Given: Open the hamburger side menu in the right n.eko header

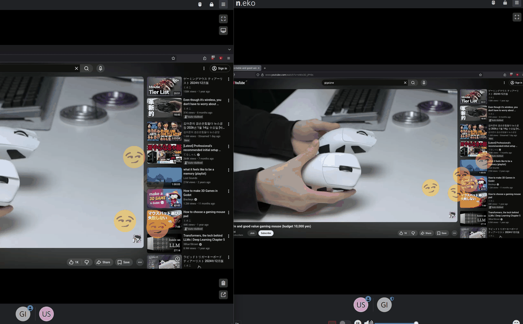Looking at the screenshot, I should click(x=516, y=3).
